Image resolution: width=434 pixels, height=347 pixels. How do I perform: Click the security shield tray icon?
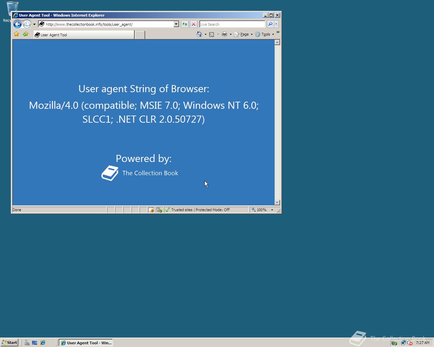(x=394, y=343)
